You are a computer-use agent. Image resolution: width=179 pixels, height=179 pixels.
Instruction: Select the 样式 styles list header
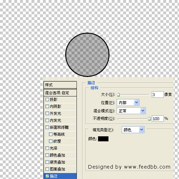(x=60, y=85)
